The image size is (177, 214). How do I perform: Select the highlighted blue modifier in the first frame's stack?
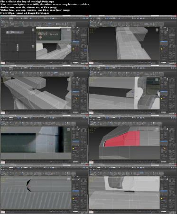(x=75, y=42)
